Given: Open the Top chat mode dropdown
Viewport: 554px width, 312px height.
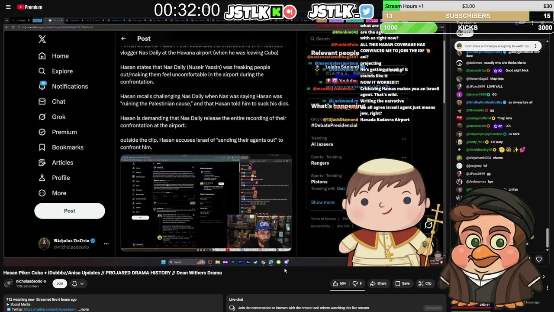Looking at the screenshot, I should pos(467,23).
